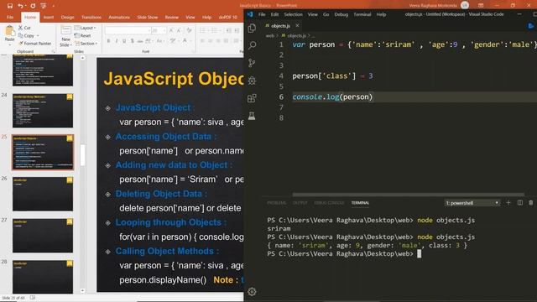Screen dimensions: 537x302
Task: Open the Manage gear in VS Code
Action: [x=252, y=291]
